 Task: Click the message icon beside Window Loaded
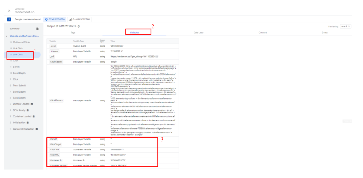[x=32, y=104]
